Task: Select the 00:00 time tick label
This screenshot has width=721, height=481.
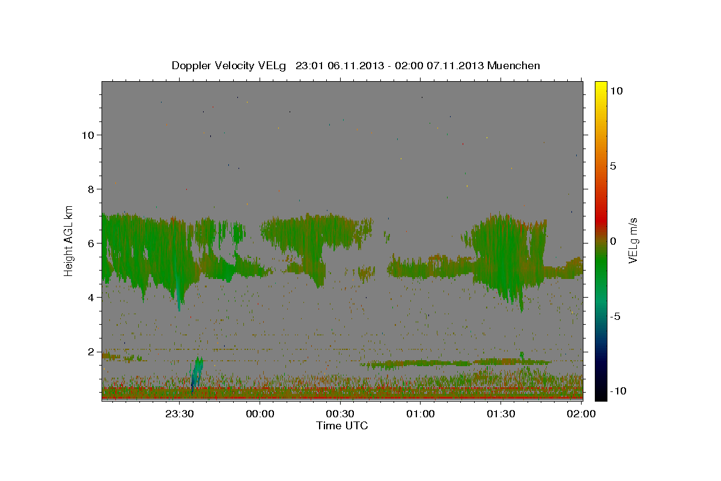Action: click(x=260, y=414)
